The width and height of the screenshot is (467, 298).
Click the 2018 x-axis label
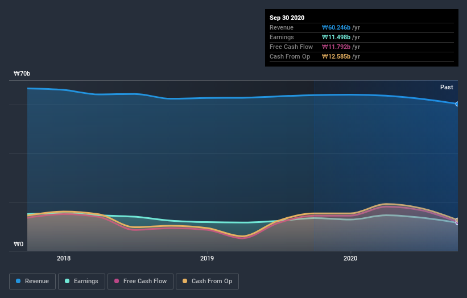[x=64, y=258]
